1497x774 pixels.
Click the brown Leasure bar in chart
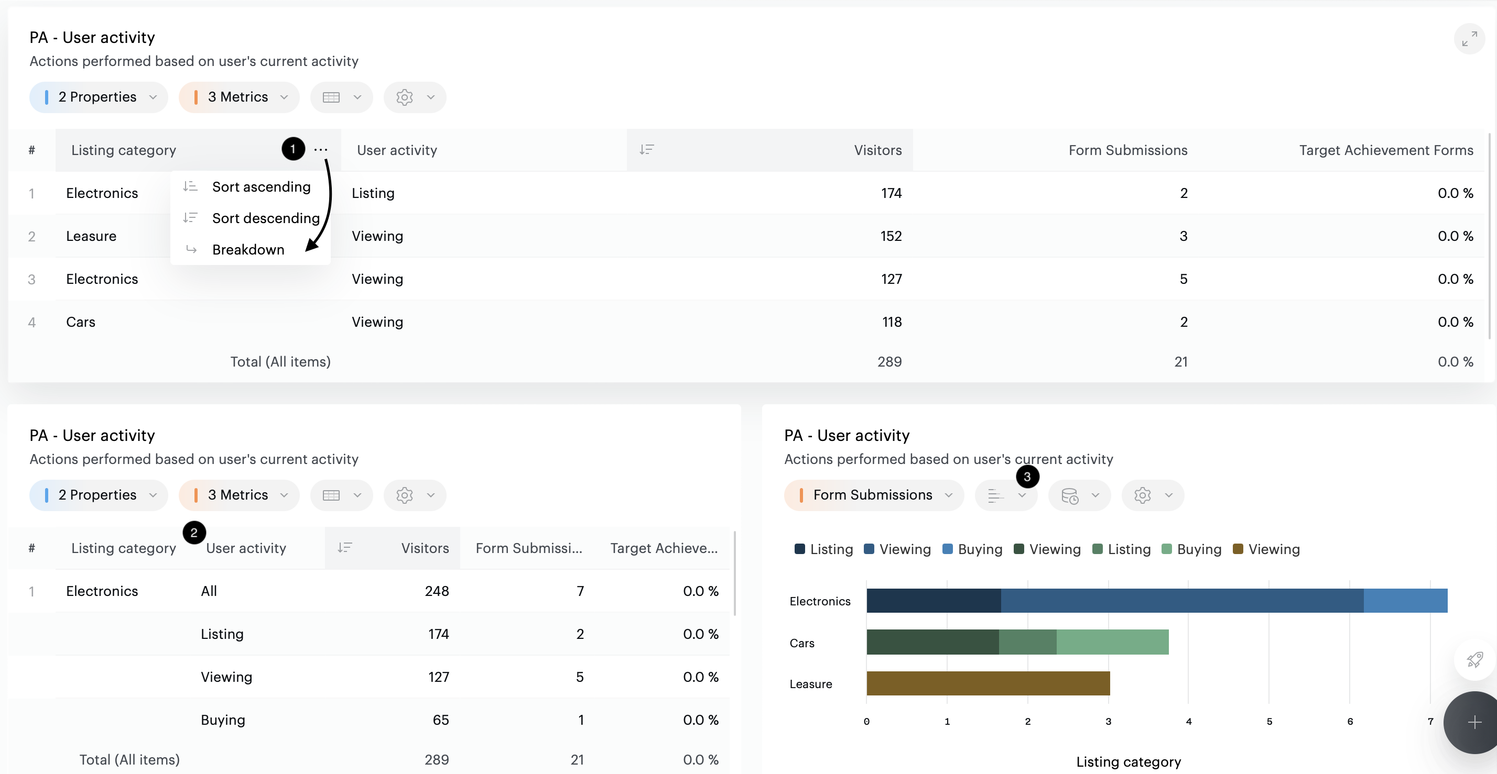tap(988, 683)
